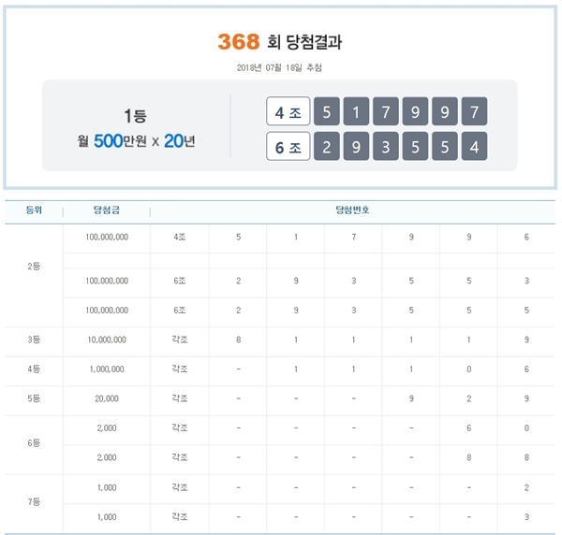
Task: Click the '당첨번호' column header
Action: coord(353,210)
